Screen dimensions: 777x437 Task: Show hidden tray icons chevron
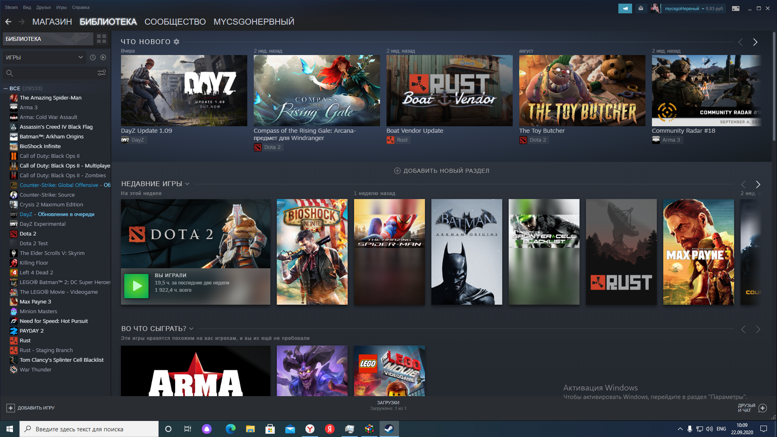(680, 429)
